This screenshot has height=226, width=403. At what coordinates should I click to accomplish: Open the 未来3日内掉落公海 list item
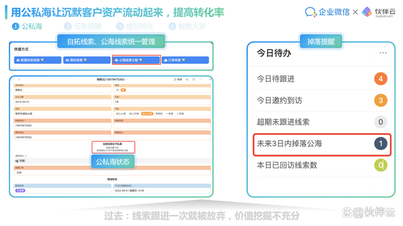322,144
